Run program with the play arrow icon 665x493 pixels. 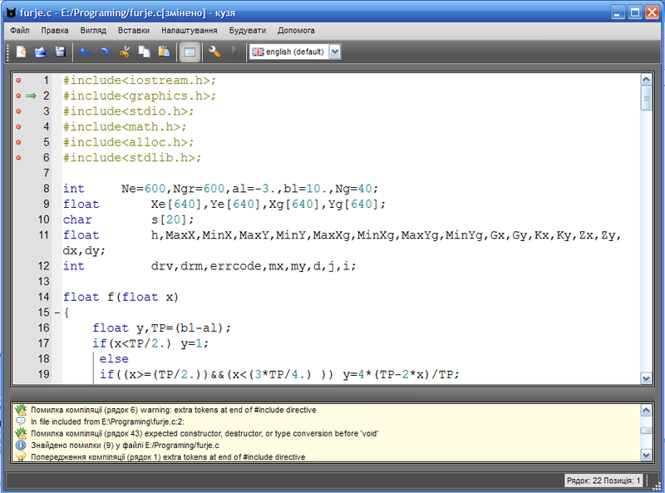click(234, 52)
